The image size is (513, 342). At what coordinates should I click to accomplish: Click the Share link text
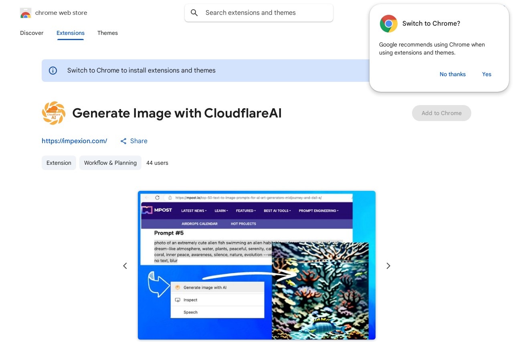(x=139, y=141)
